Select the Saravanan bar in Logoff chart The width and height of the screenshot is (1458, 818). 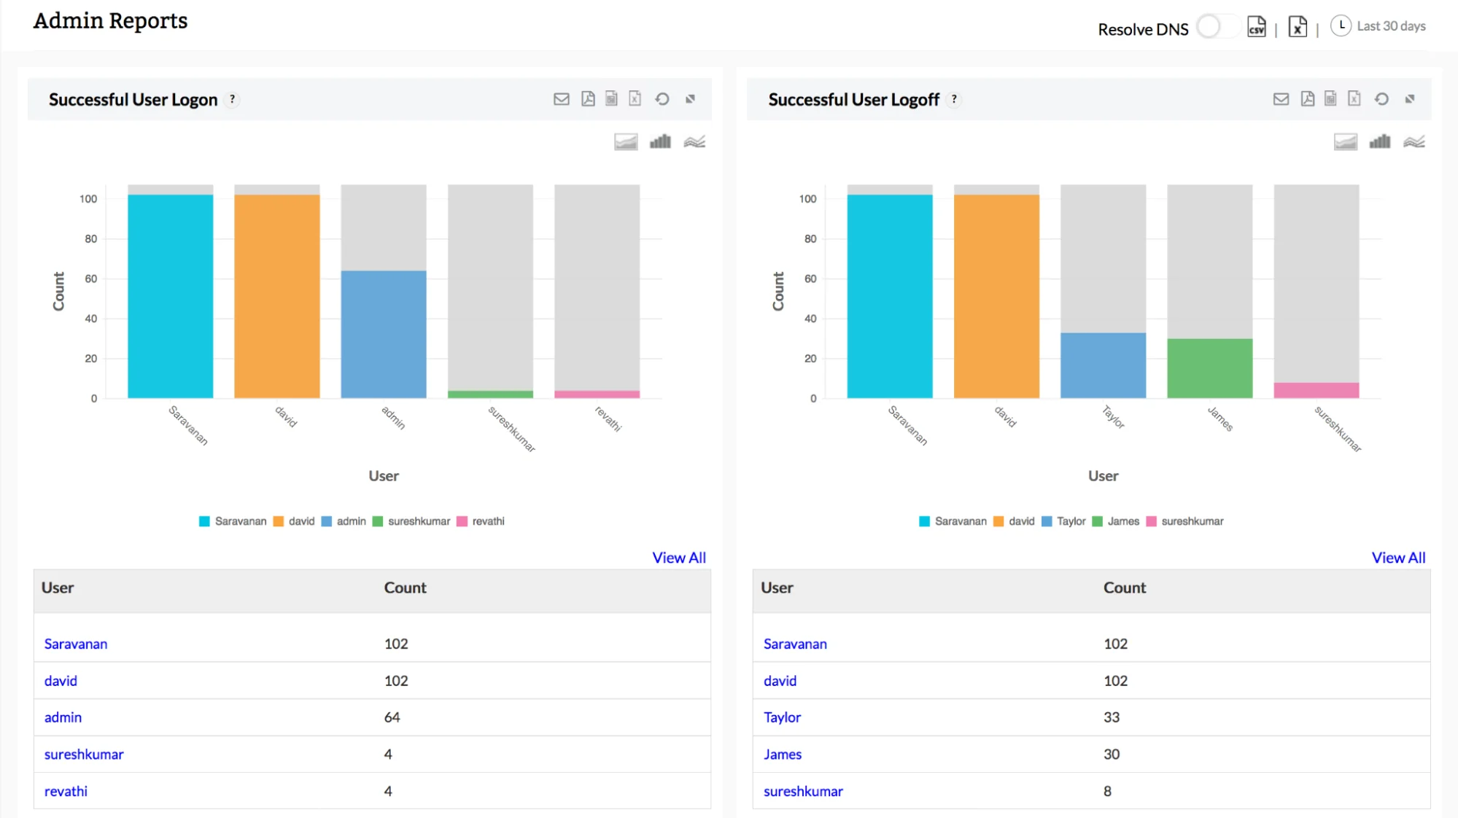(889, 292)
